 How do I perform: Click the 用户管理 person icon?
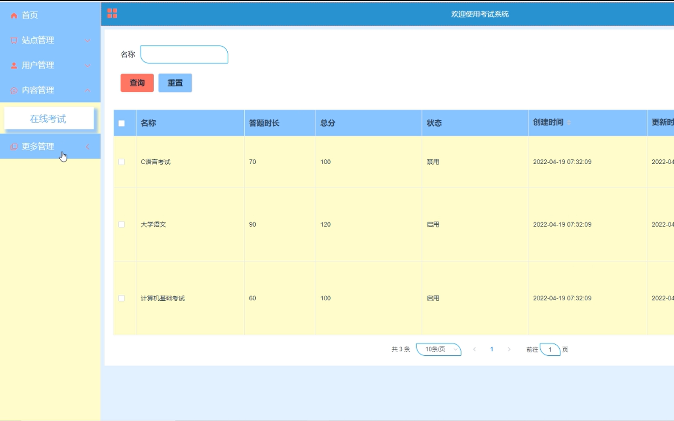coord(14,66)
